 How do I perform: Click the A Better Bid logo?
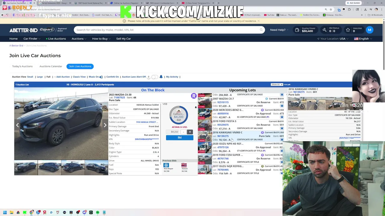pyautogui.click(x=23, y=30)
